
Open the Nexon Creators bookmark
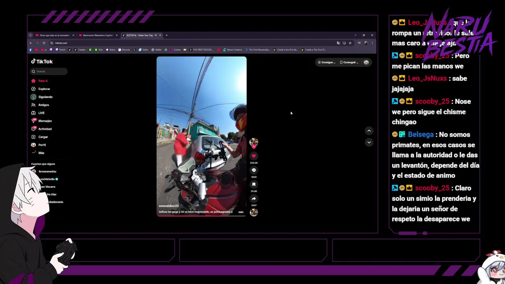pyautogui.click(x=233, y=50)
